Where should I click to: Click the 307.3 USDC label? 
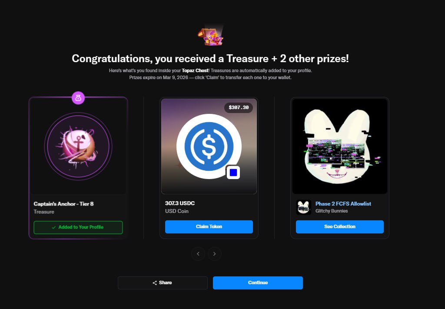(180, 203)
